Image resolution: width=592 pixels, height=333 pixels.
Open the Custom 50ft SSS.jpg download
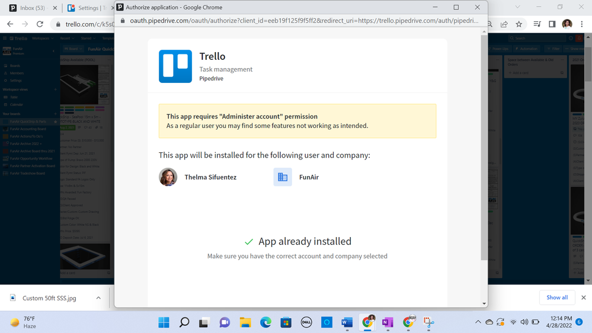(x=49, y=298)
